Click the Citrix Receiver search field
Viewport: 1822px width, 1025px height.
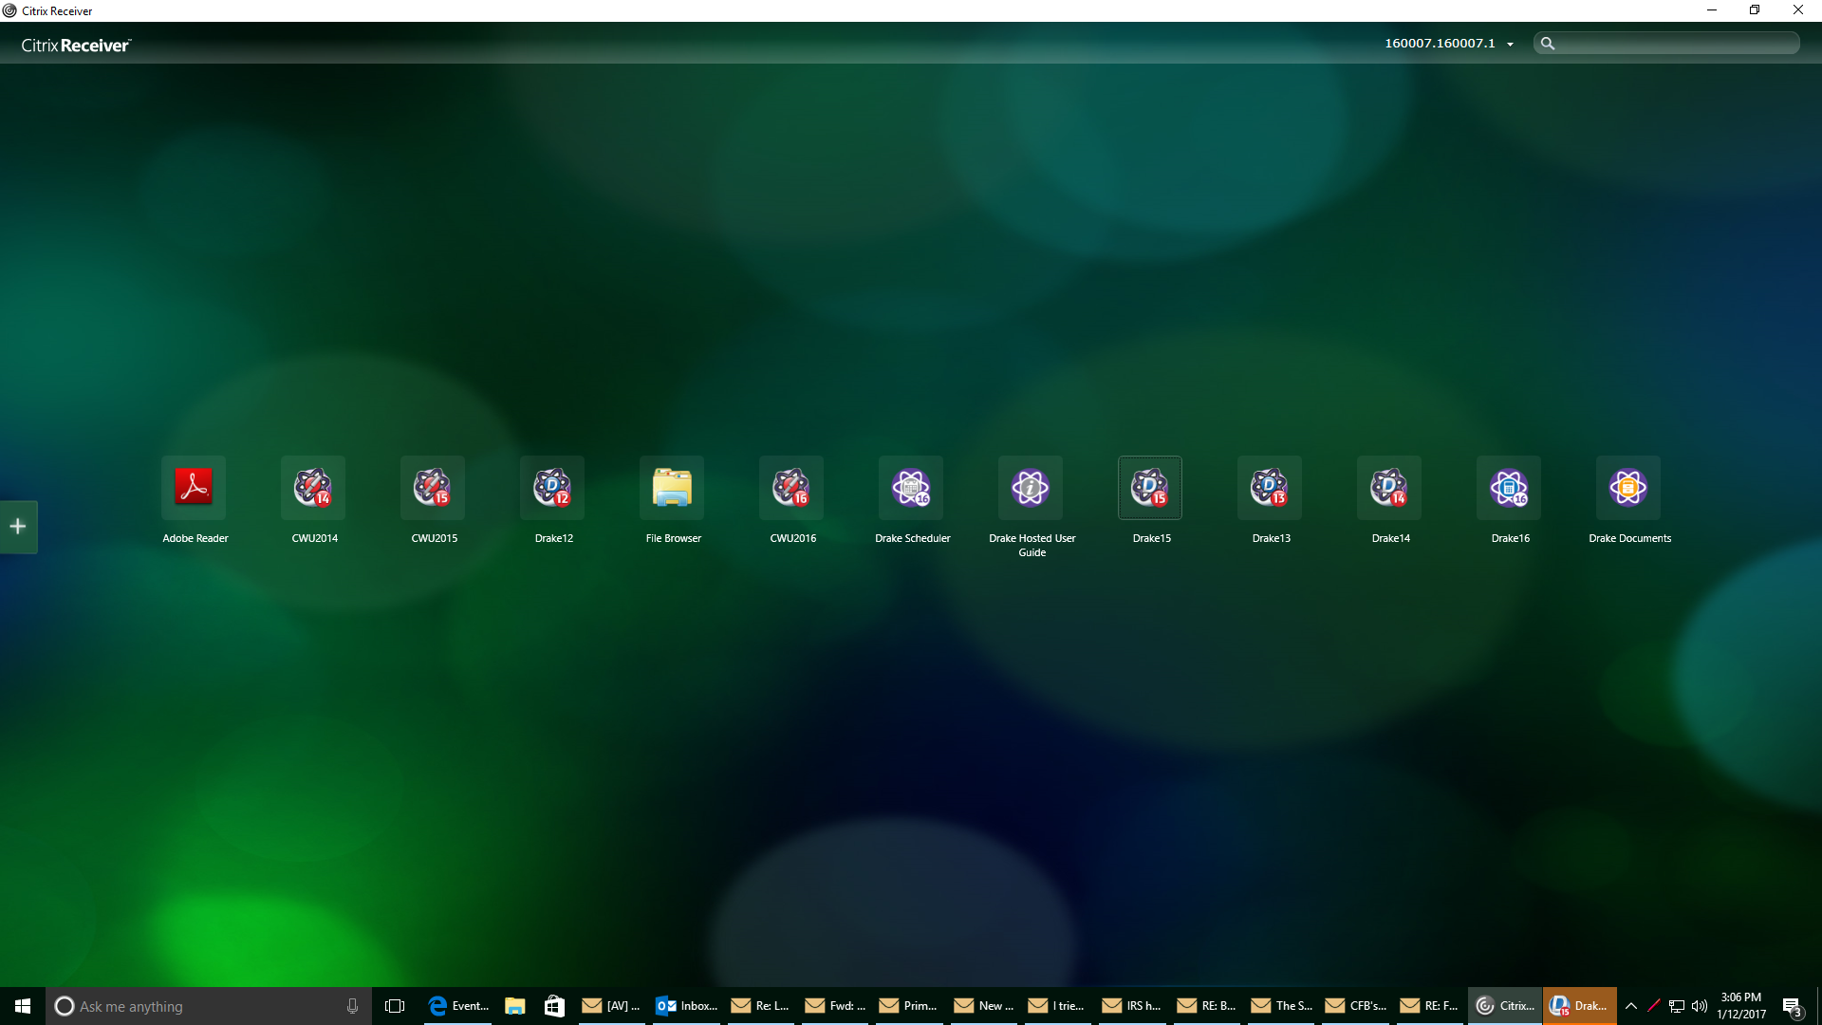click(x=1675, y=44)
